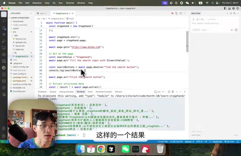Viewport: 241px width, 156px height.
Task: Toggle primary sidebar layout icon in title bar
Action: [225, 8]
